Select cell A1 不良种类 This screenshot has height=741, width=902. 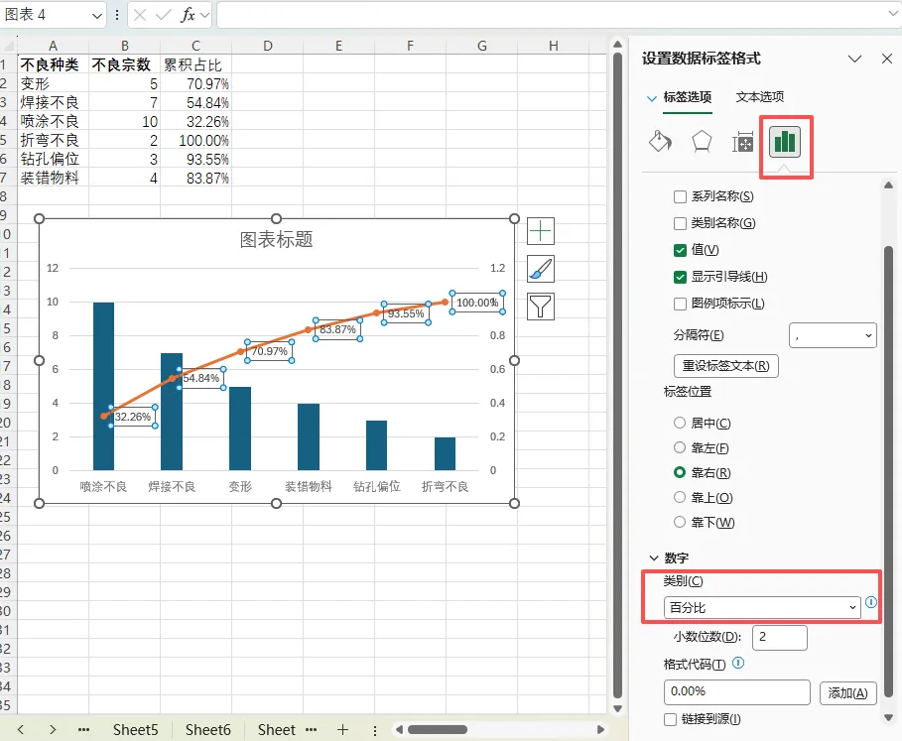53,64
